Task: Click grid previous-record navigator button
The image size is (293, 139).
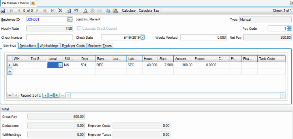Action: (x=16, y=95)
